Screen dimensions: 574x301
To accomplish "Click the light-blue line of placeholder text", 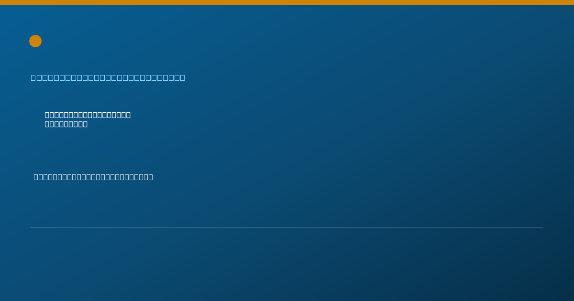I will pos(108,77).
